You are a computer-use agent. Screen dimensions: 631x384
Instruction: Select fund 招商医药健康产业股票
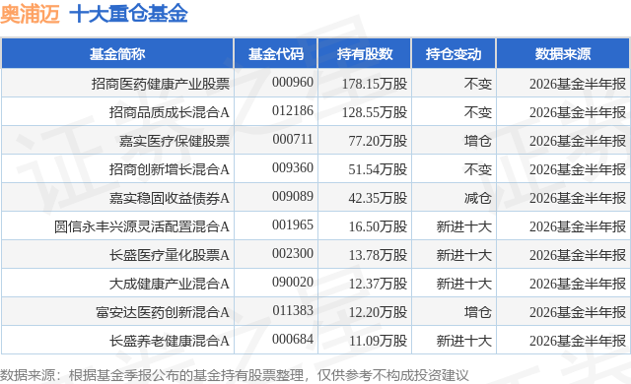coord(161,84)
